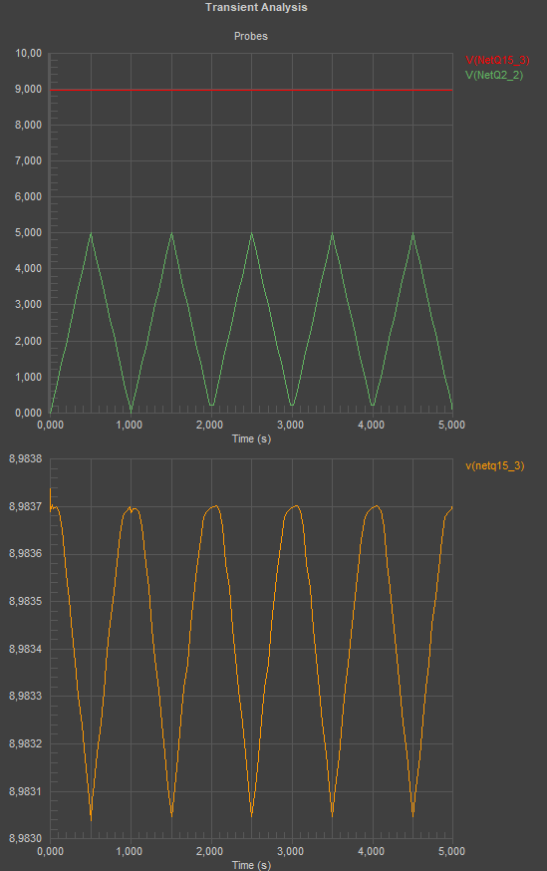The image size is (547, 871).
Task: Select the green V(NetQ2_2) legend entry
Action: point(494,75)
